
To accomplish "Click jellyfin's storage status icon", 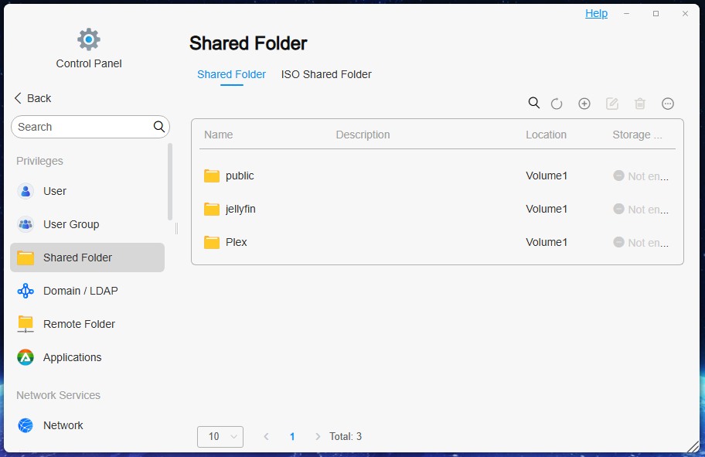I will (618, 209).
